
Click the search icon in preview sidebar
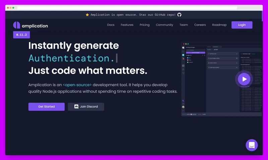pyautogui.click(x=183, y=52)
